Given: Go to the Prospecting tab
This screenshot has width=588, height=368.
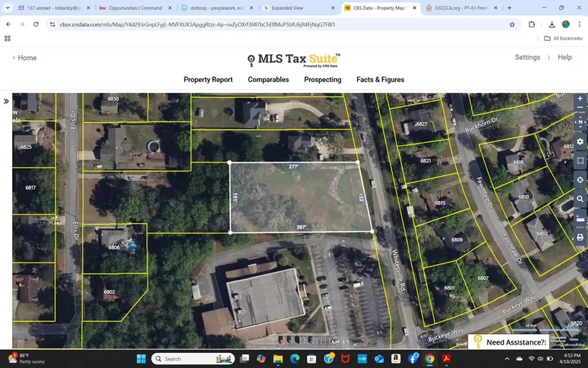Looking at the screenshot, I should click(323, 80).
